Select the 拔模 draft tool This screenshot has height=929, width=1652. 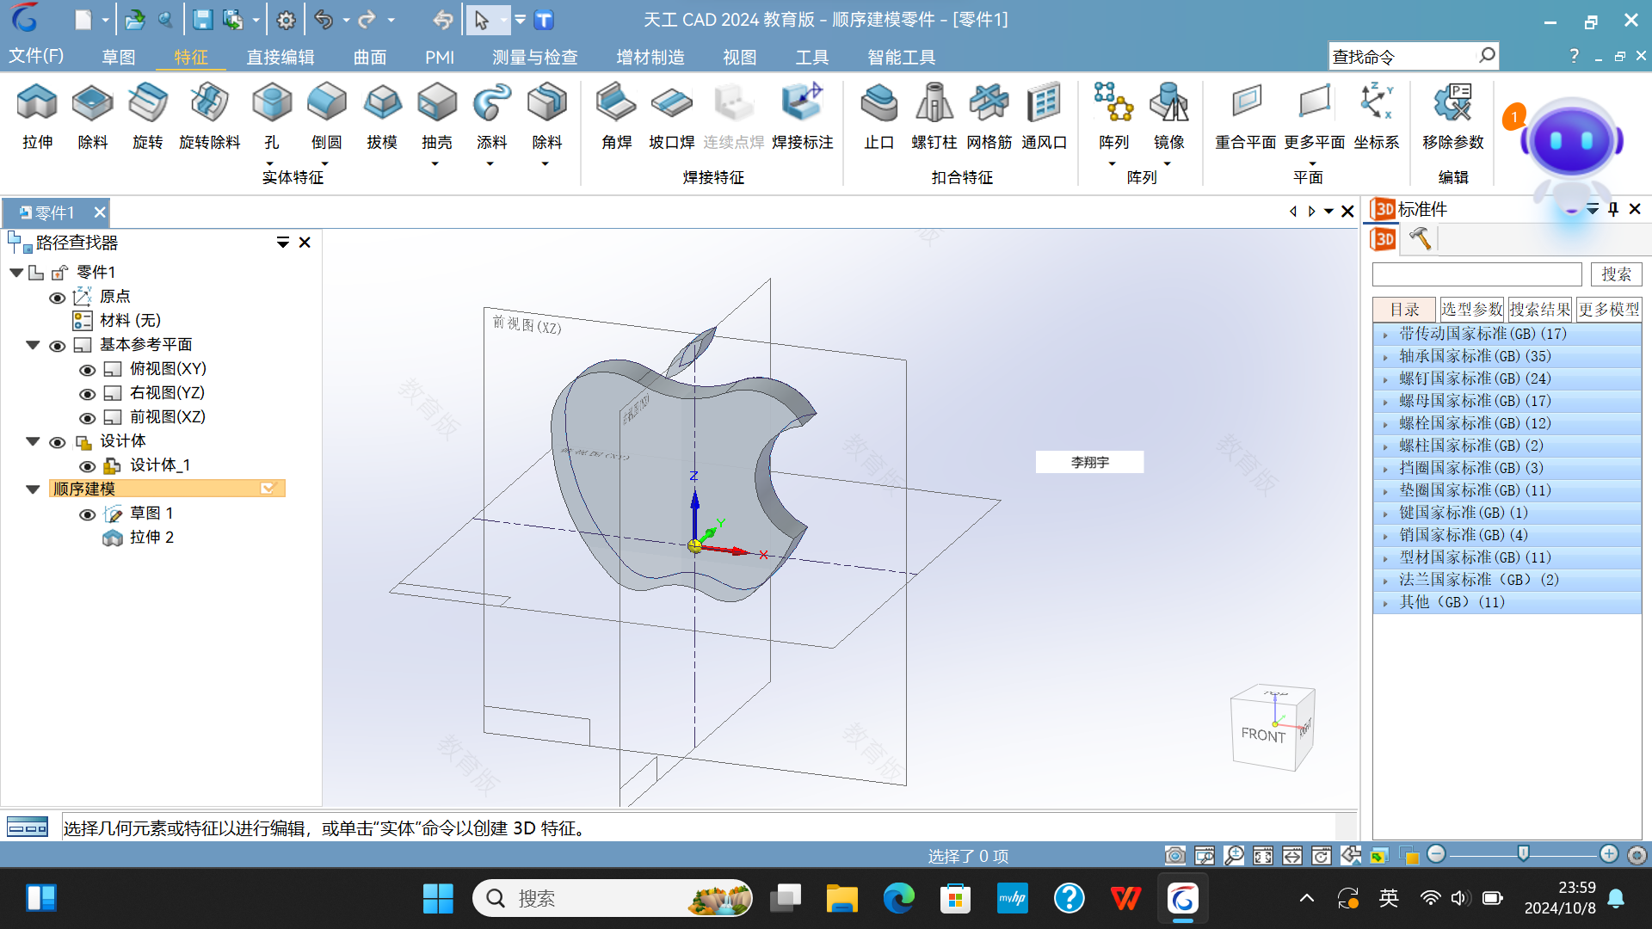click(382, 115)
